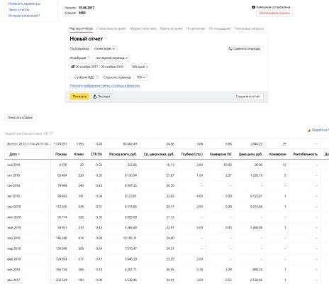Click the export icon on Экспорт button

coord(95,97)
